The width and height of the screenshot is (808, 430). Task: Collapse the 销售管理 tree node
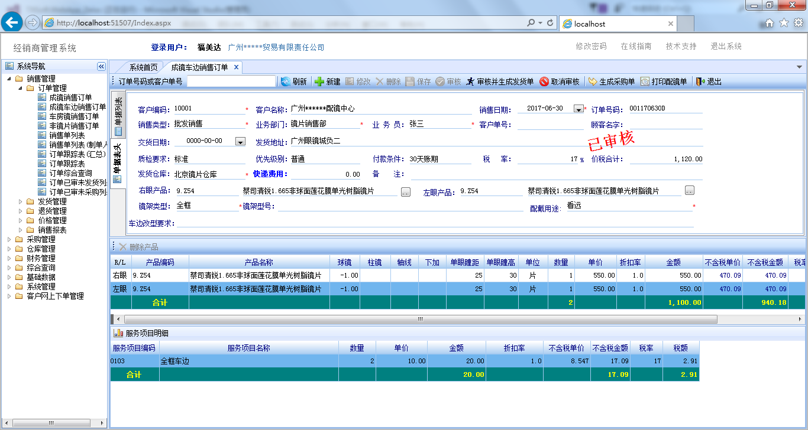click(x=9, y=79)
